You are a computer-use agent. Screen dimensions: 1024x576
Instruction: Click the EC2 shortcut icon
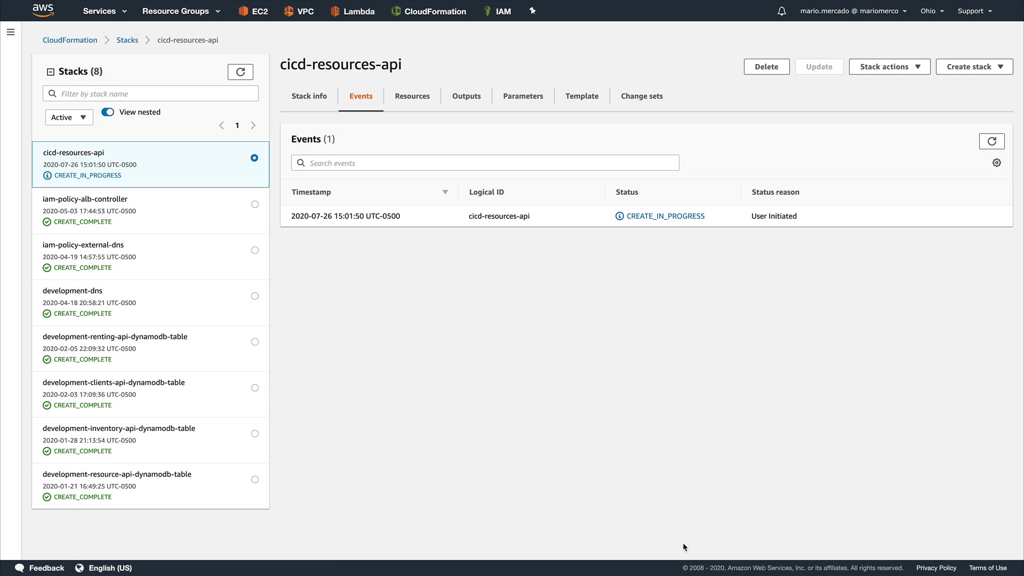243,11
